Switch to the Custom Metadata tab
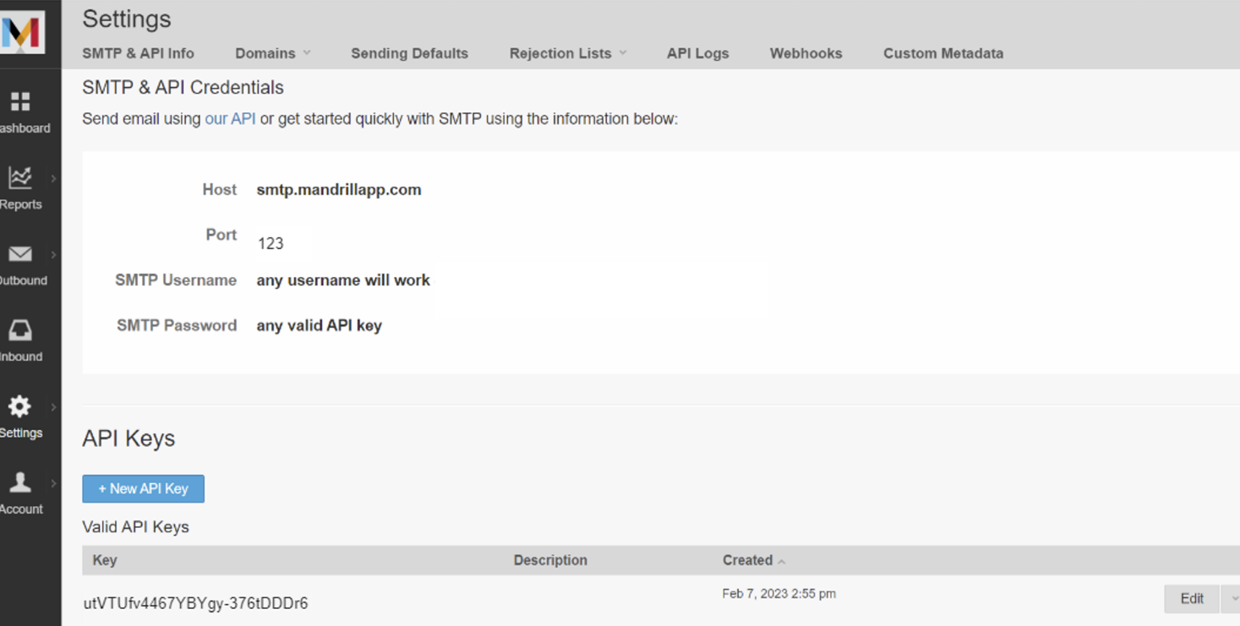The image size is (1240, 626). 942,52
